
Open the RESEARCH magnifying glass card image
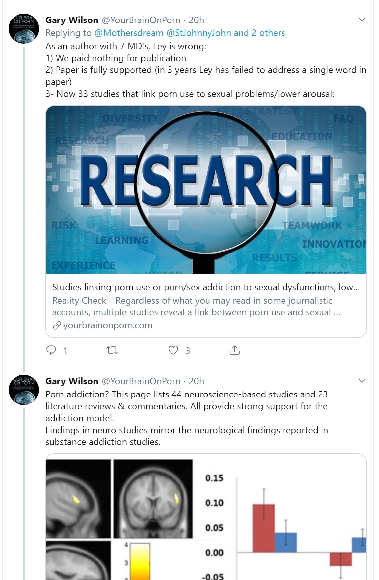(x=206, y=190)
